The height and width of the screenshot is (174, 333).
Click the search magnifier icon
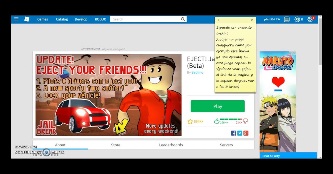coord(183,19)
